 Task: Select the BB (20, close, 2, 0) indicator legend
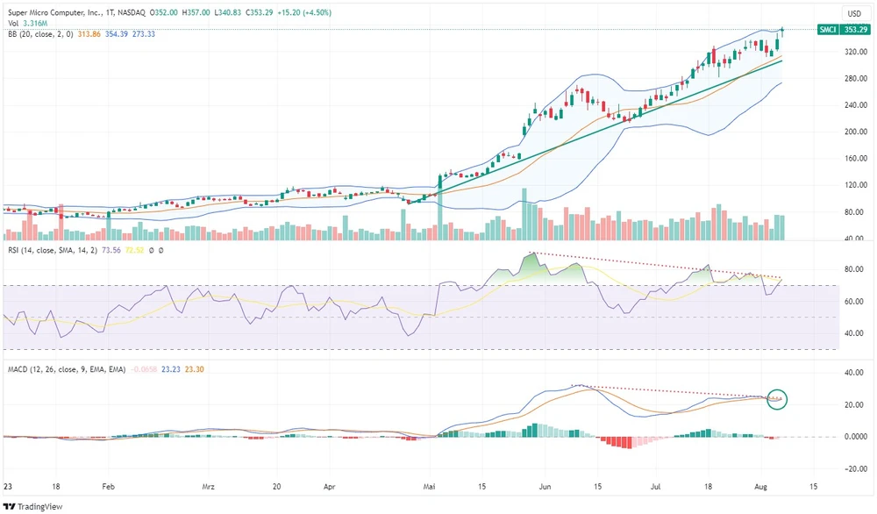(45, 33)
